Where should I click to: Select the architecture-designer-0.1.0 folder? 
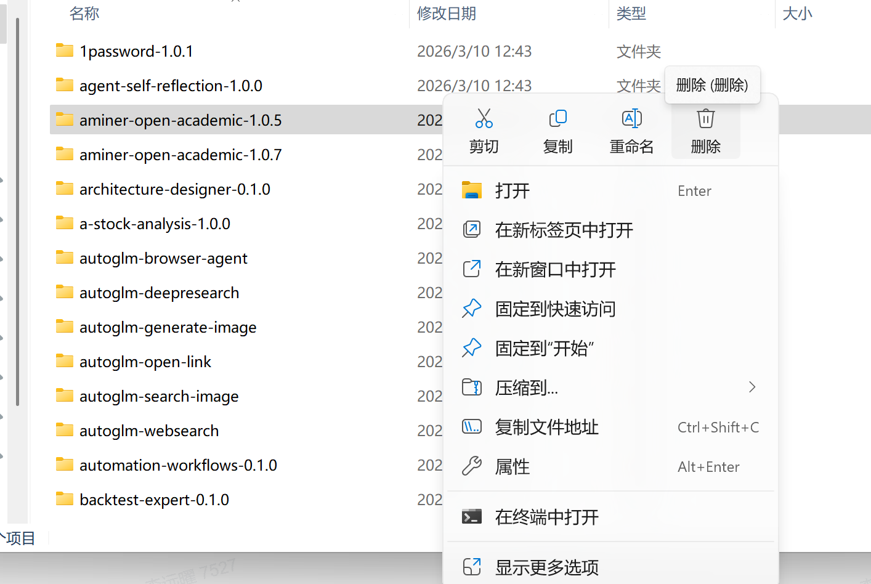(175, 189)
